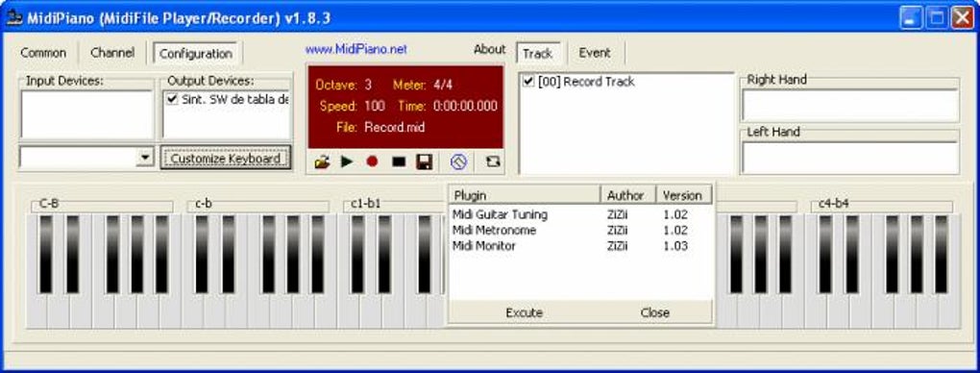Sort list by Version column header
Image resolution: width=980 pixels, height=373 pixels.
pos(683,195)
